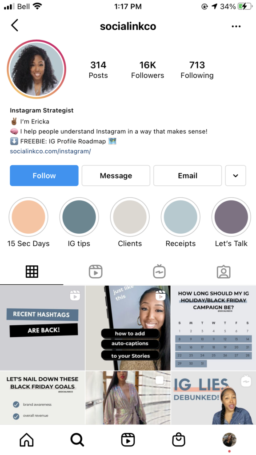Open socialinkco.com/instagram/ link
The height and width of the screenshot is (455, 256).
click(50, 151)
